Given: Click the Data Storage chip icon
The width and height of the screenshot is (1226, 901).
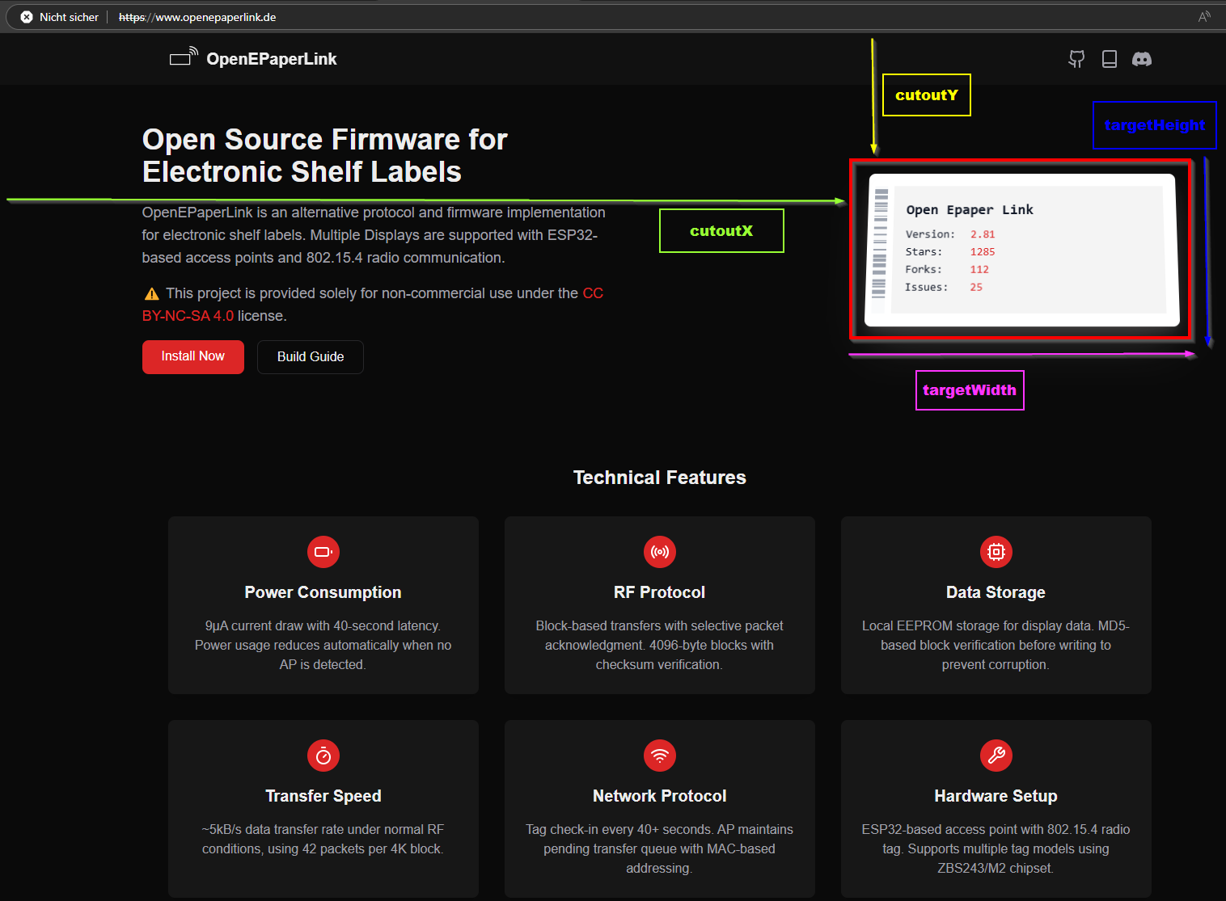Looking at the screenshot, I should coord(996,552).
